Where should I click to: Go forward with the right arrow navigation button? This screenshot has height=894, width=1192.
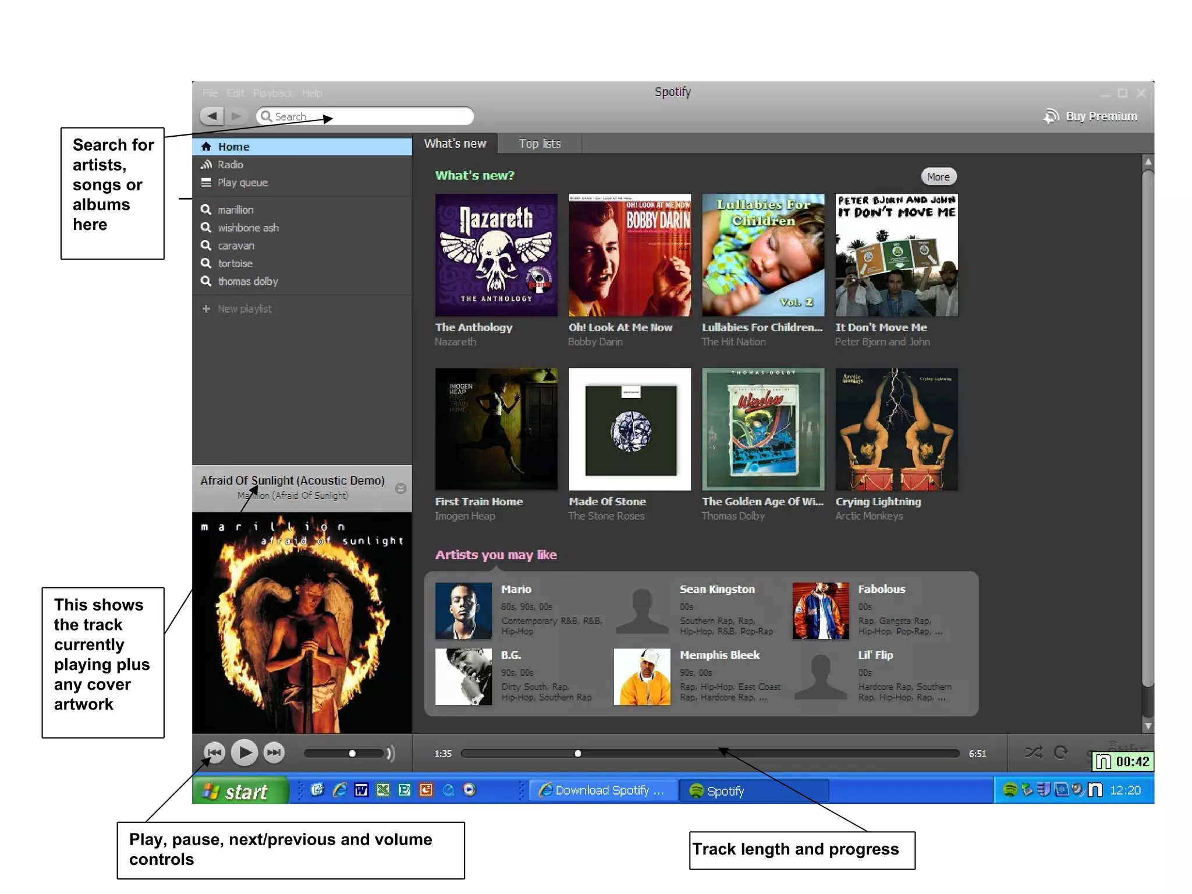point(236,116)
